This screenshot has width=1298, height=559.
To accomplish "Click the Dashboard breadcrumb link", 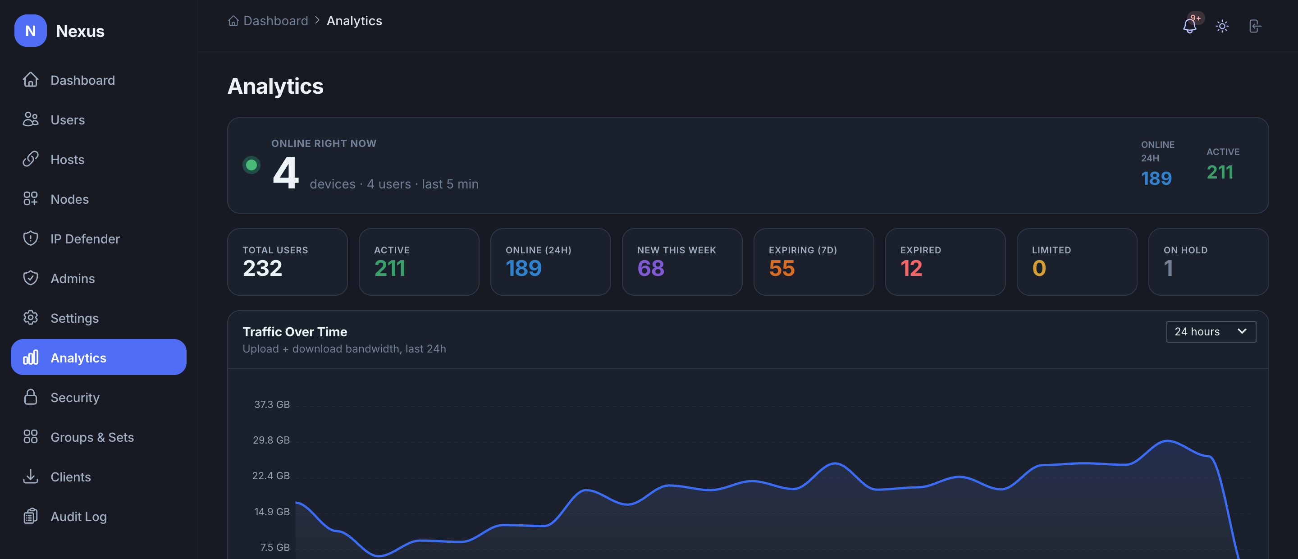I will (x=275, y=21).
